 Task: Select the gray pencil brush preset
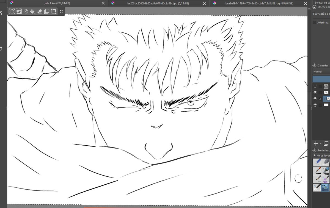tap(317, 179)
